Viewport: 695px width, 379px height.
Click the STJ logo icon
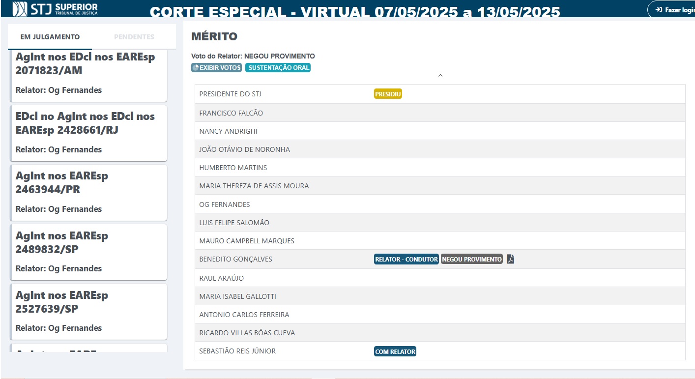point(20,9)
